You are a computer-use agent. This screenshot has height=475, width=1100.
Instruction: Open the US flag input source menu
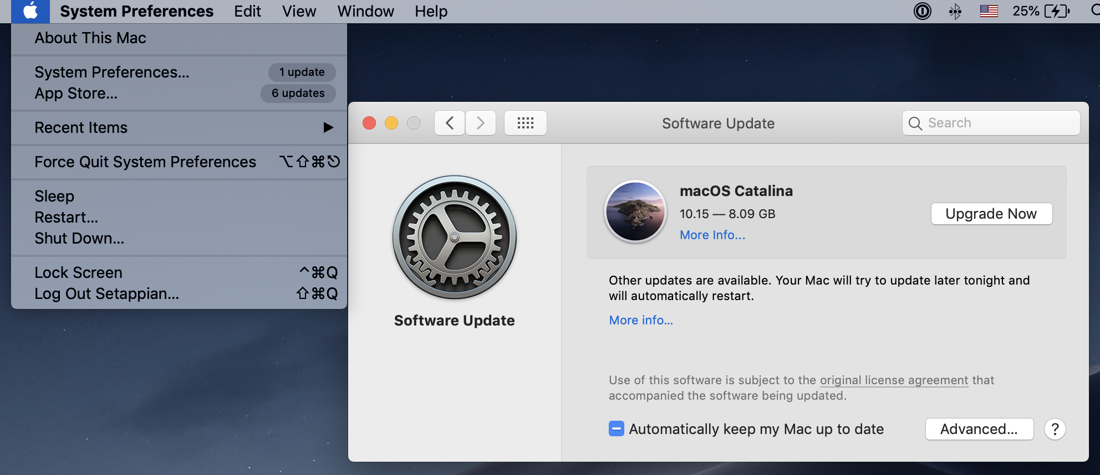coord(989,11)
